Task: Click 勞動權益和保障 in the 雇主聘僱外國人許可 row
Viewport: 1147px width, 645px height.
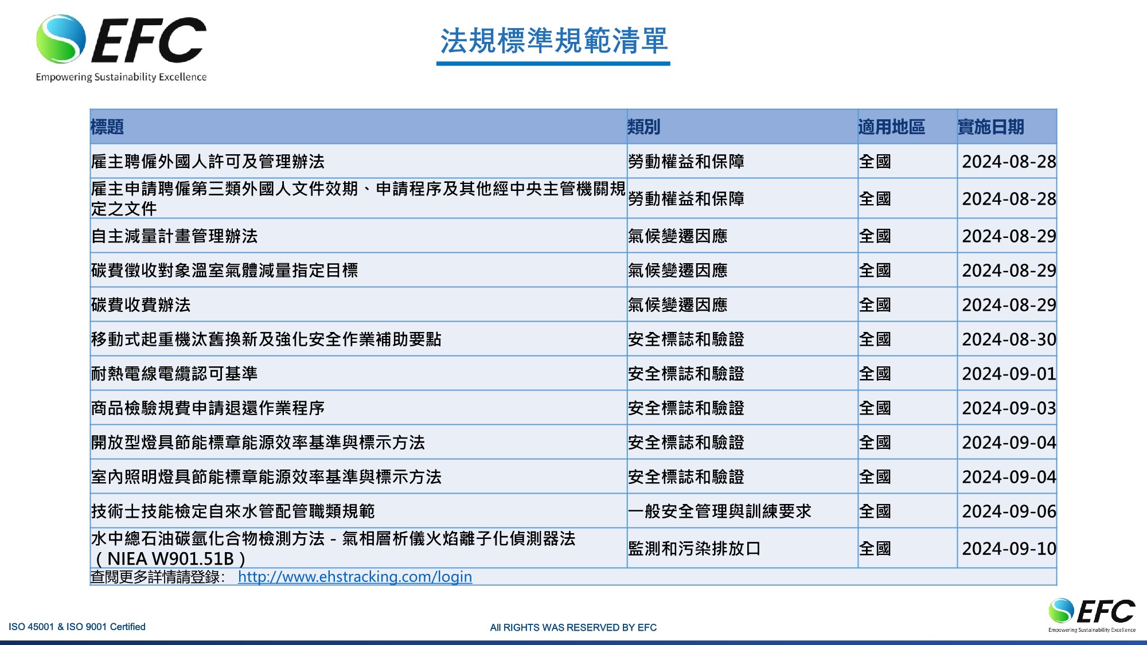Action: (686, 161)
